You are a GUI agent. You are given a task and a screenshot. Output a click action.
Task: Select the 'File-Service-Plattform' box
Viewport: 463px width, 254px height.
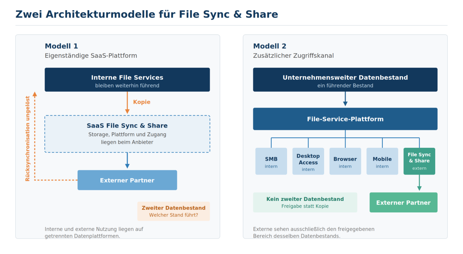345,119
